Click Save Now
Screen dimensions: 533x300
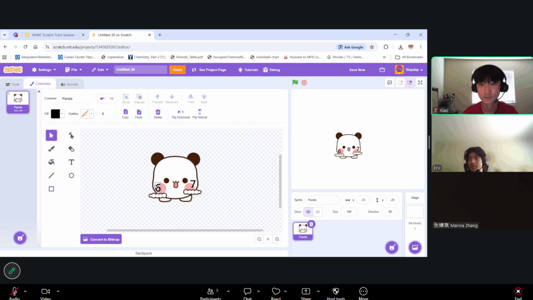click(x=357, y=70)
